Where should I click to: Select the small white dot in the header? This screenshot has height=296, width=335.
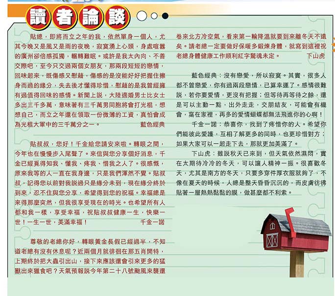coord(154,16)
